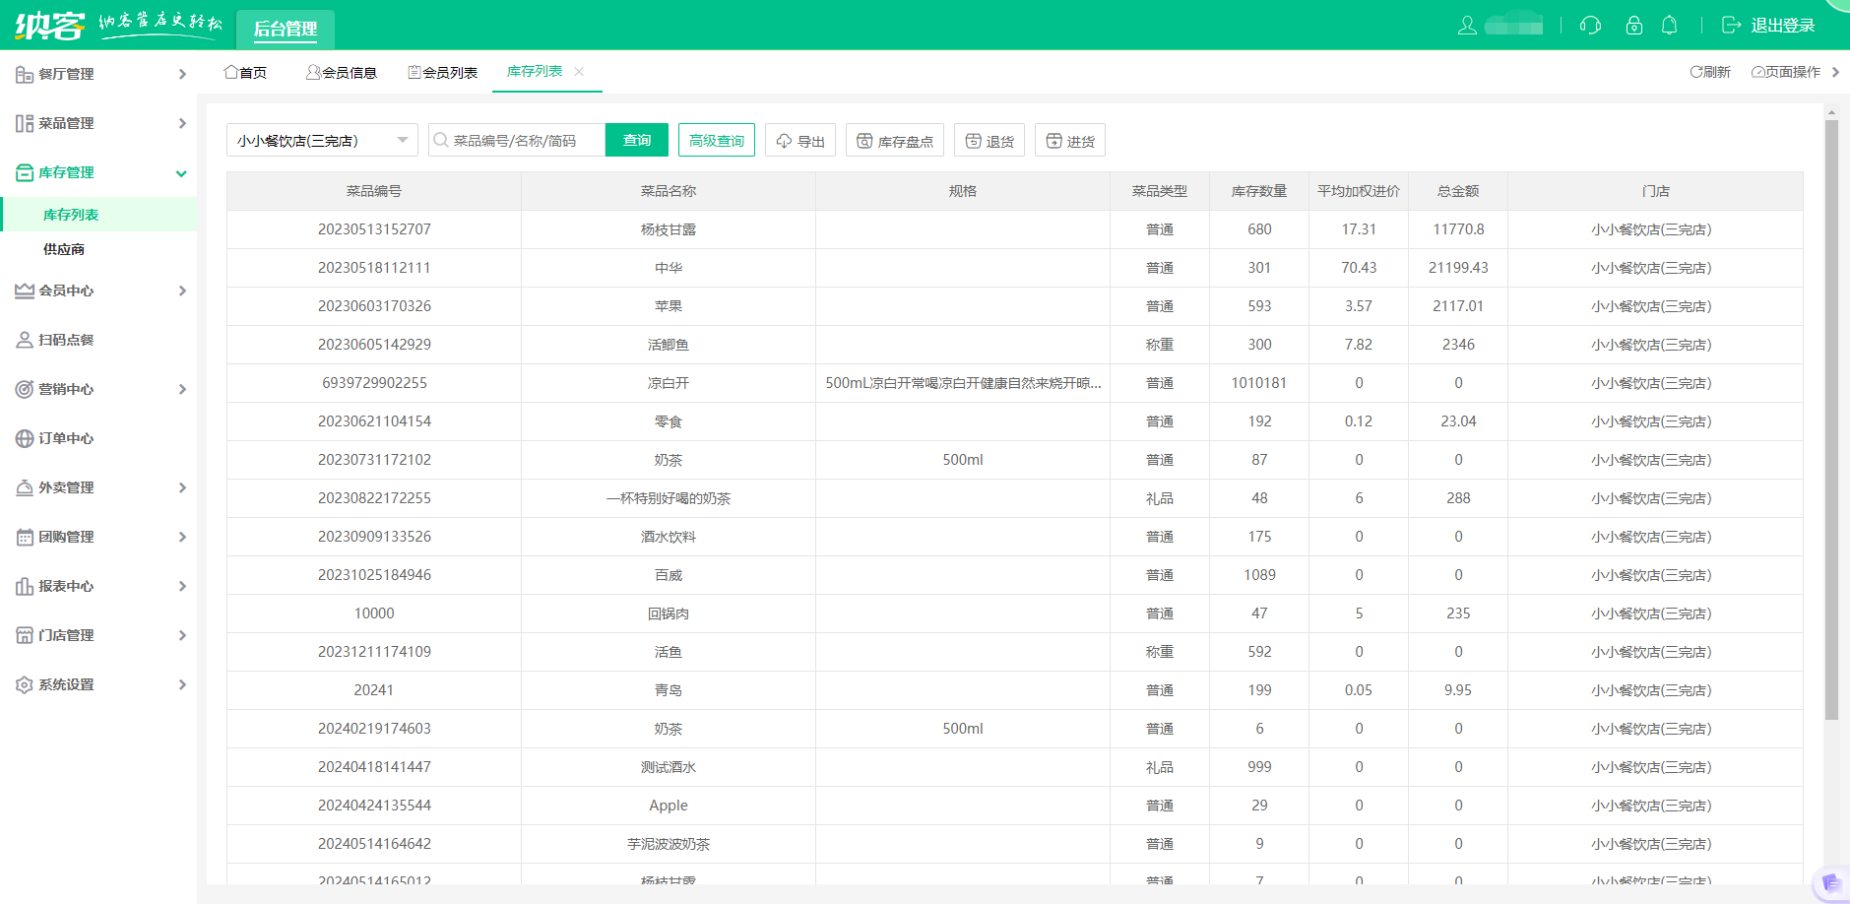Click the logout arrow icon
This screenshot has height=904, width=1850.
tap(1731, 26)
